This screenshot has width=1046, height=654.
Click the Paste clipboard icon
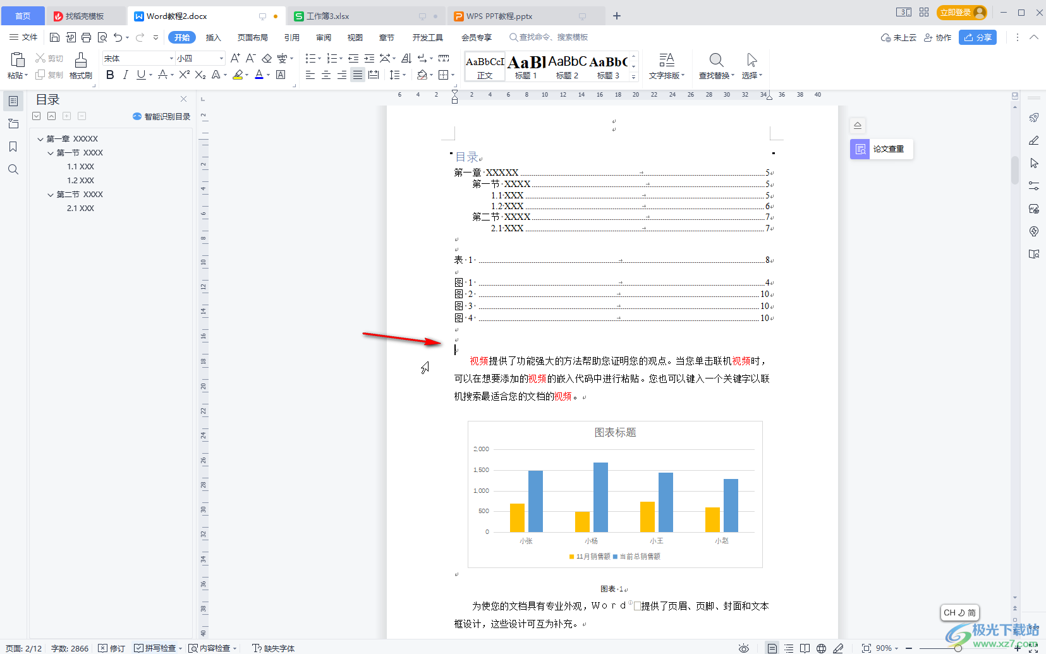18,60
